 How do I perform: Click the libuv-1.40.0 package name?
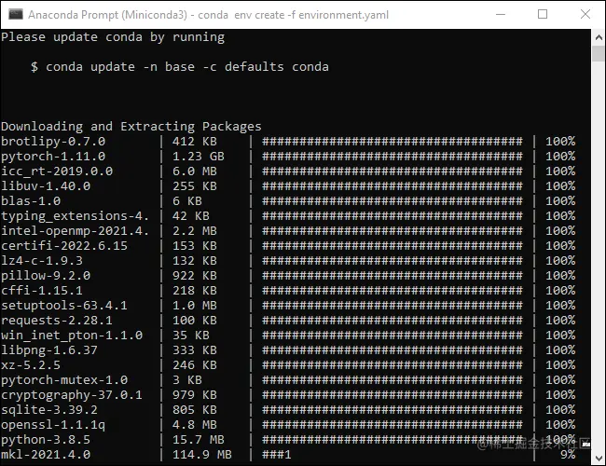[46, 186]
